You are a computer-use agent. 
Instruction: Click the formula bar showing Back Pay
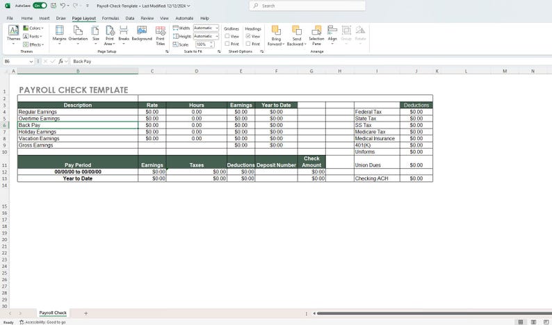pyautogui.click(x=310, y=61)
